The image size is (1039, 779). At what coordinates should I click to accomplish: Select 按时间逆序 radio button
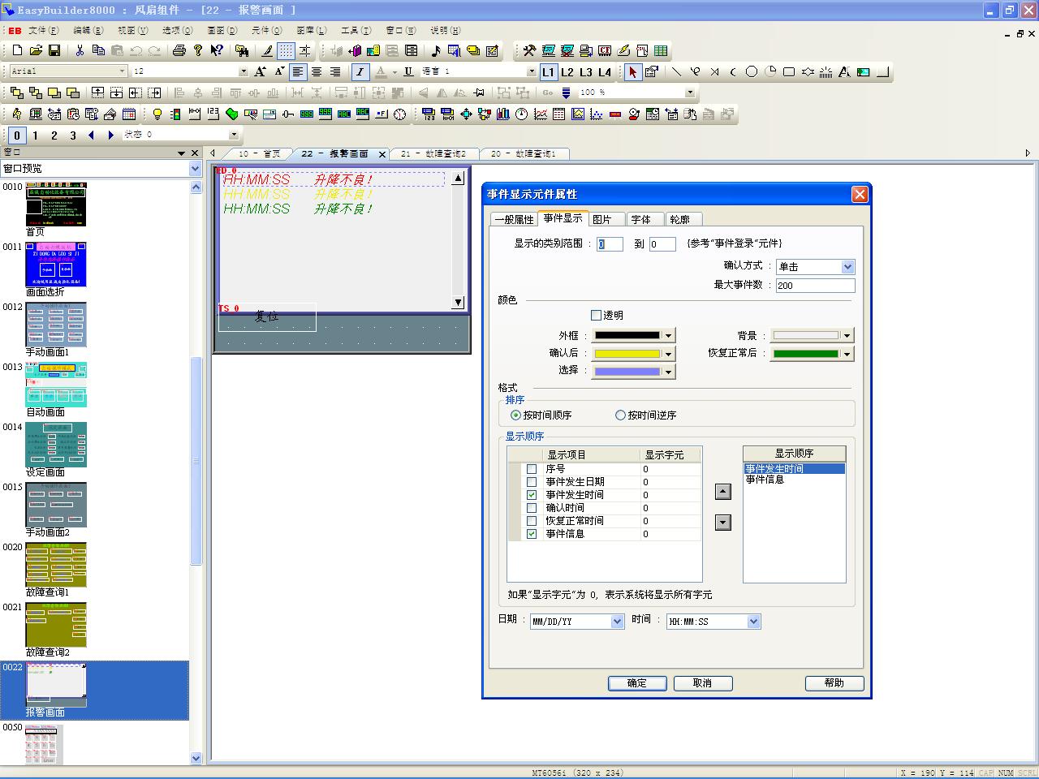[621, 415]
